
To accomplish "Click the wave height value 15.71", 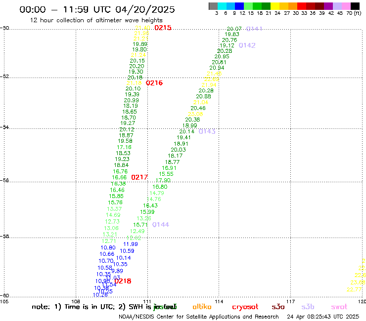I will point(140,225).
